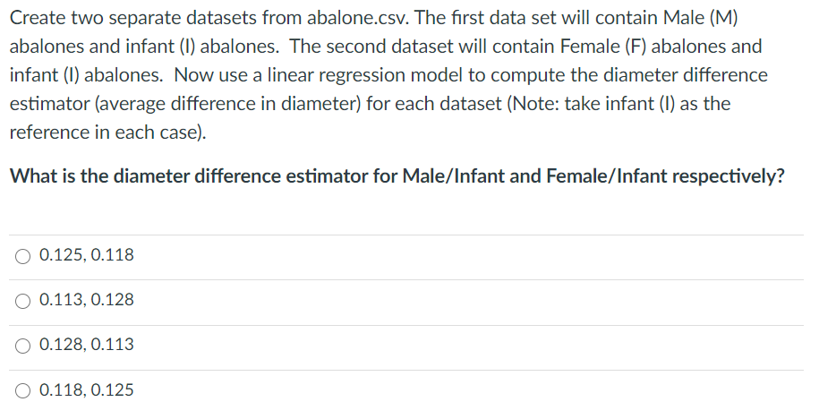The height and width of the screenshot is (419, 819).
Task: Click the answer label text "0.125, 0.118"
Action: point(87,255)
